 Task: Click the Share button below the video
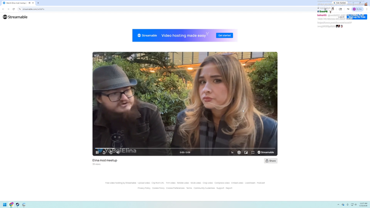[271, 161]
